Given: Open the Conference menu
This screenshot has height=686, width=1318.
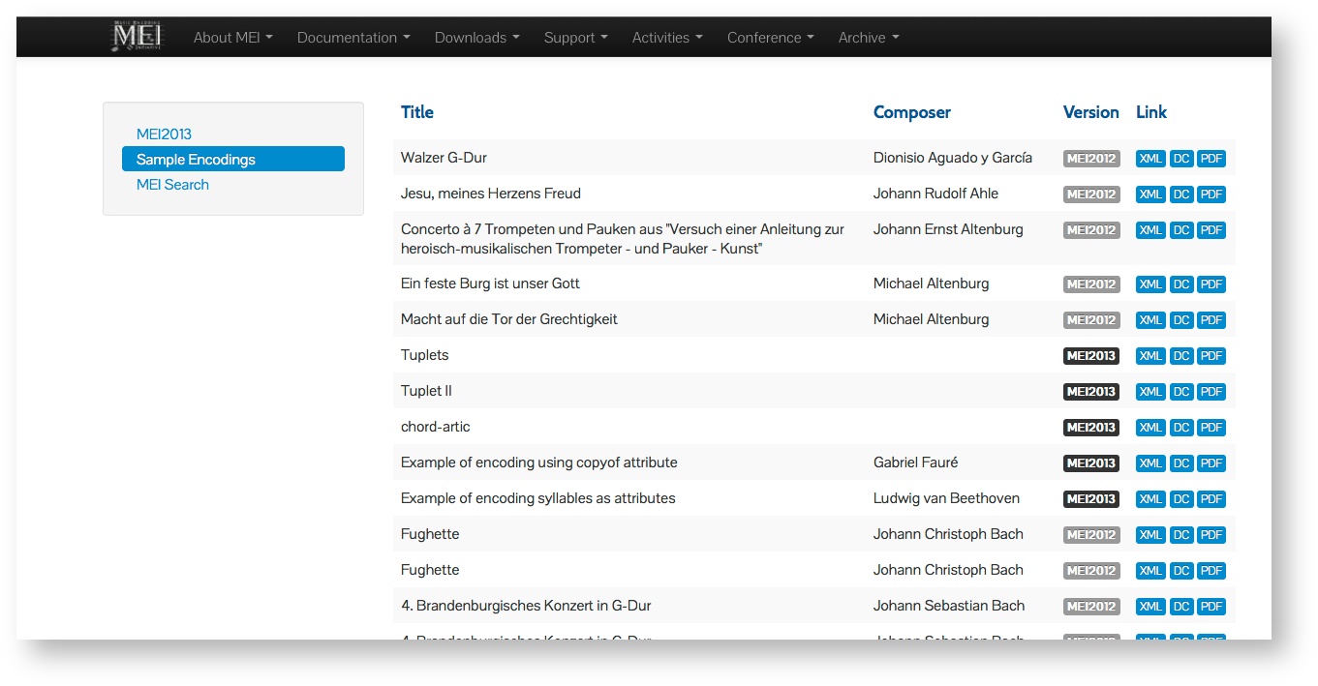Looking at the screenshot, I should coord(770,38).
